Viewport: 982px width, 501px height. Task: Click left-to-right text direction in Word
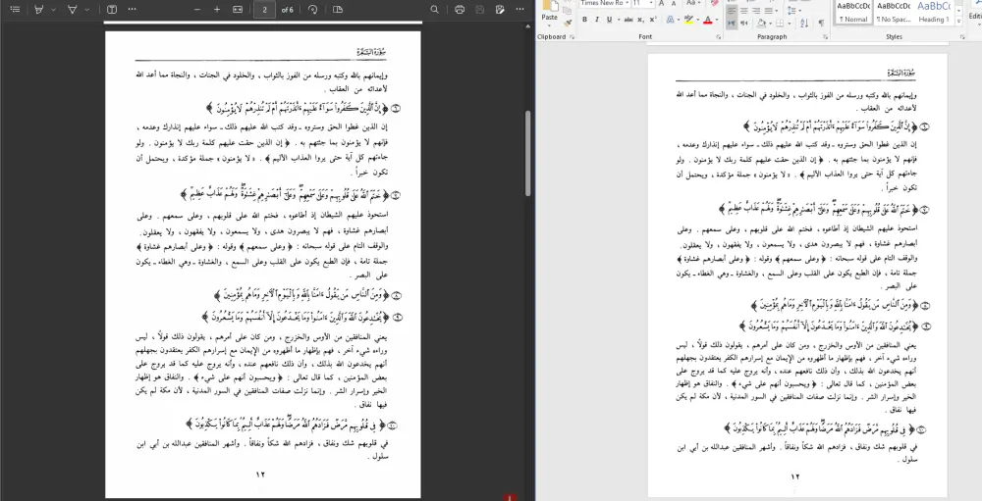click(732, 24)
